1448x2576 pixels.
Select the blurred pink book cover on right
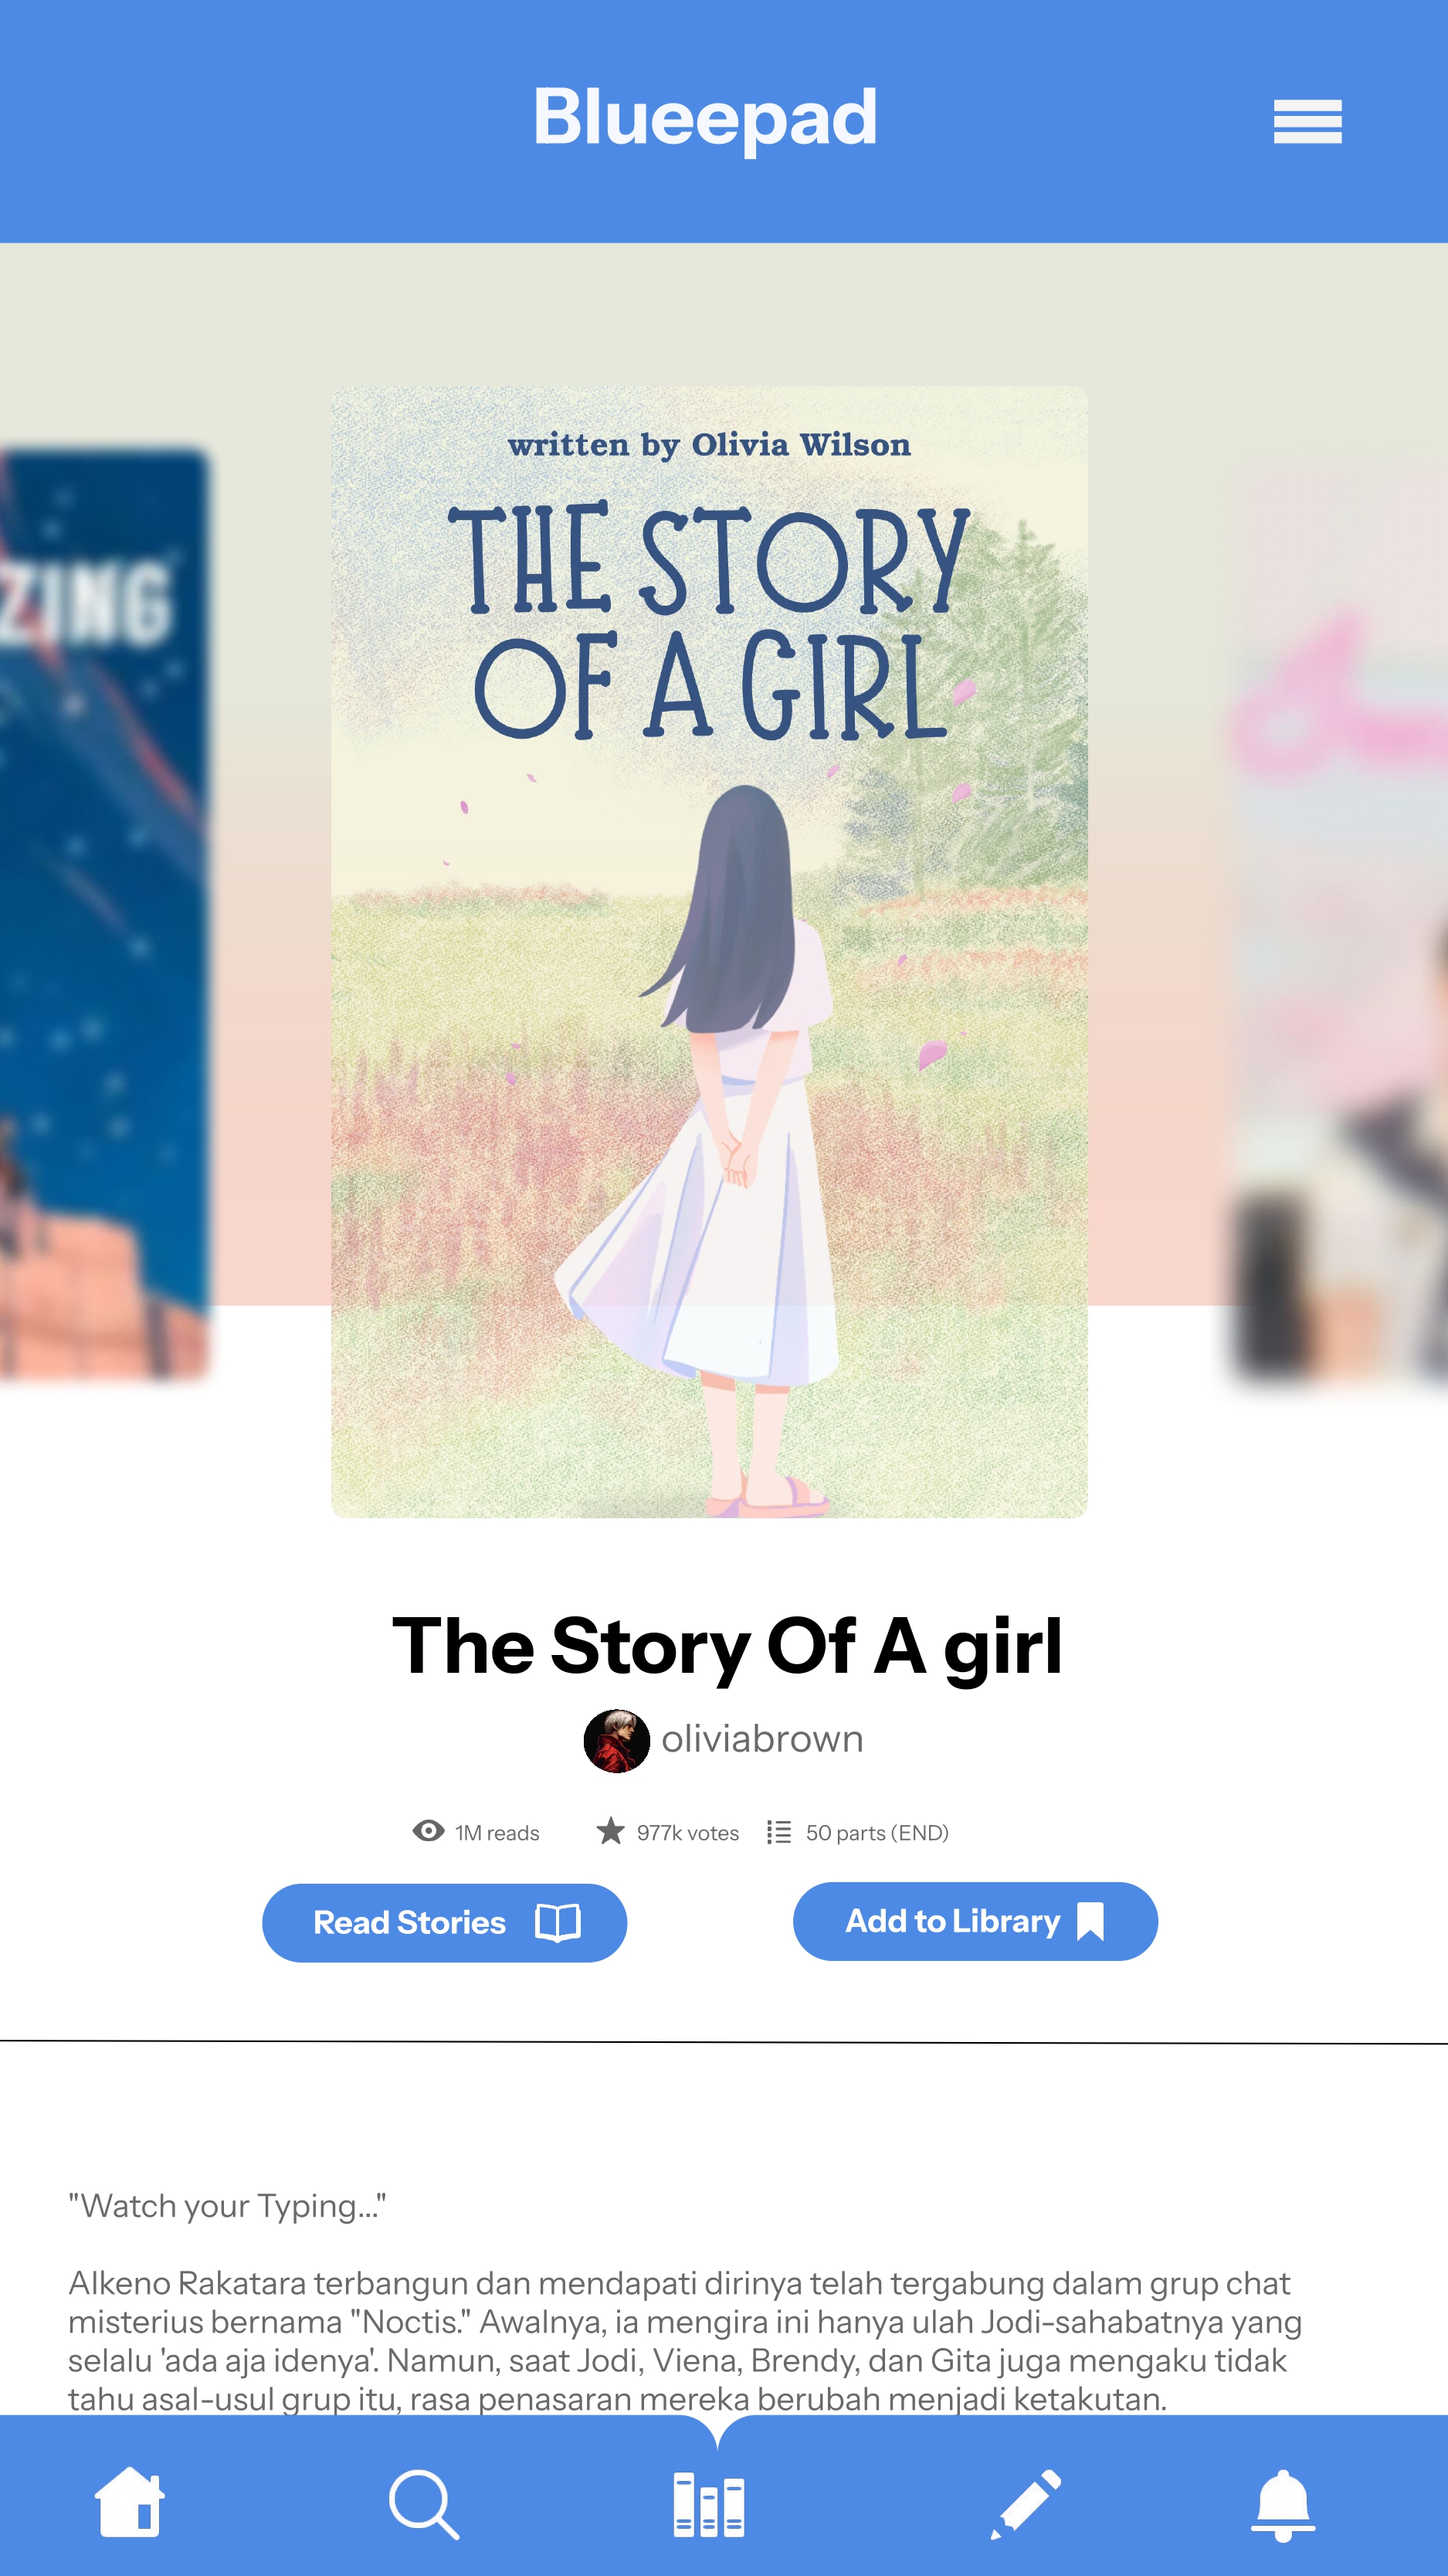coord(1338,925)
